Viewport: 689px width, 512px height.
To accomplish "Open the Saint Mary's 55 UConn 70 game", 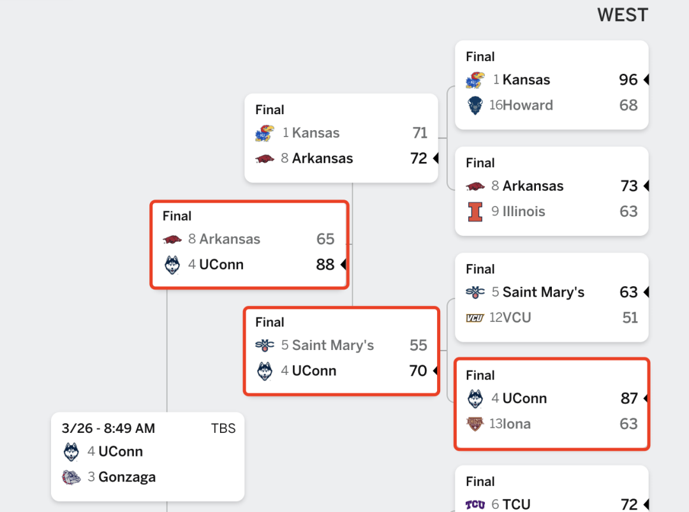I will (341, 351).
